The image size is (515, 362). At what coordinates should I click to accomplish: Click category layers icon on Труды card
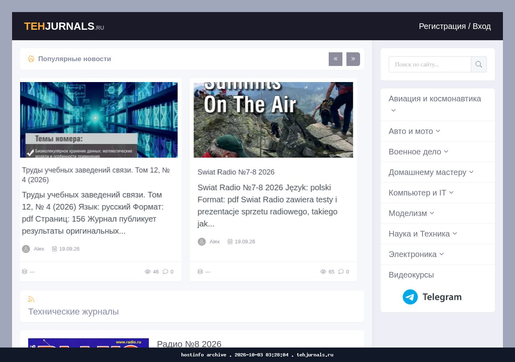[25, 271]
